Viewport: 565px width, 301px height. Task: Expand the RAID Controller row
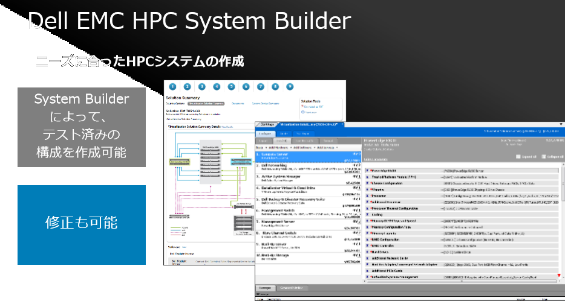click(368, 246)
